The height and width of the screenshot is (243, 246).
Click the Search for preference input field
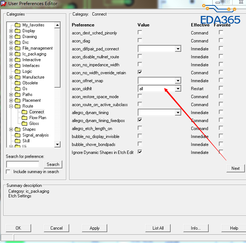[23, 164]
